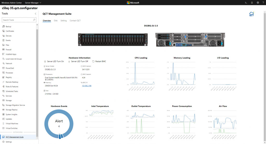Viewport: 266px width, 144px height.
Task: Click the s5bq-35.qct.configurator server name
Action: click(20, 8)
